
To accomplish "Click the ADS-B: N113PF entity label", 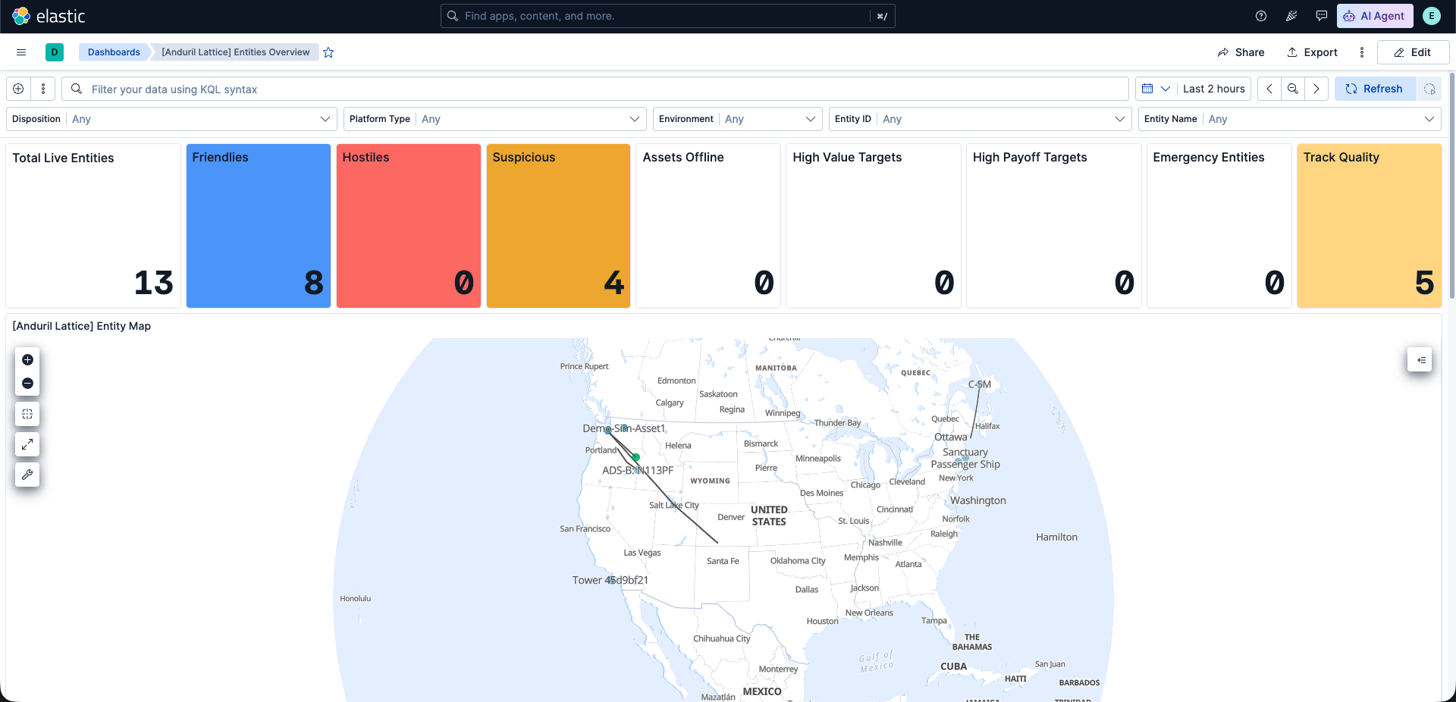I will [638, 470].
